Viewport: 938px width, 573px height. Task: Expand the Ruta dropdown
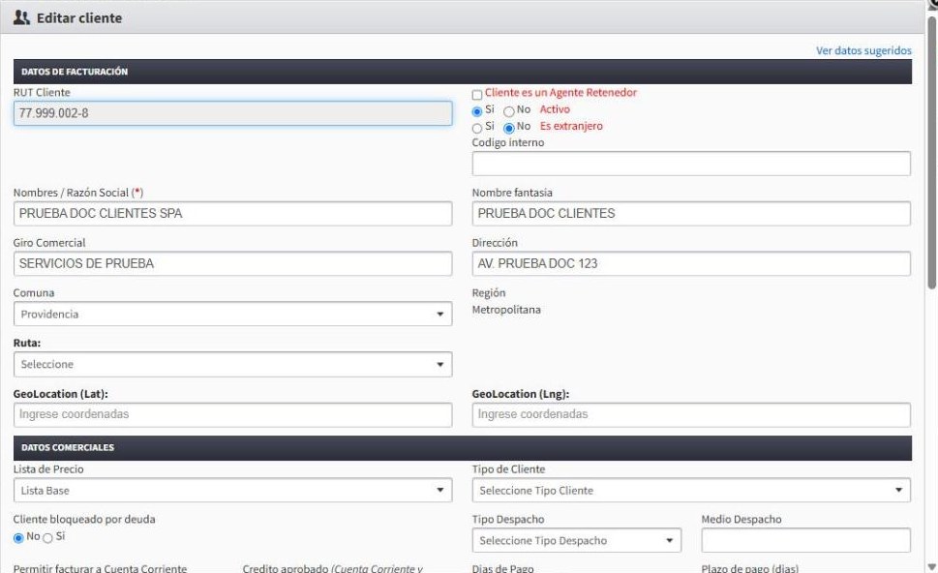(x=232, y=364)
